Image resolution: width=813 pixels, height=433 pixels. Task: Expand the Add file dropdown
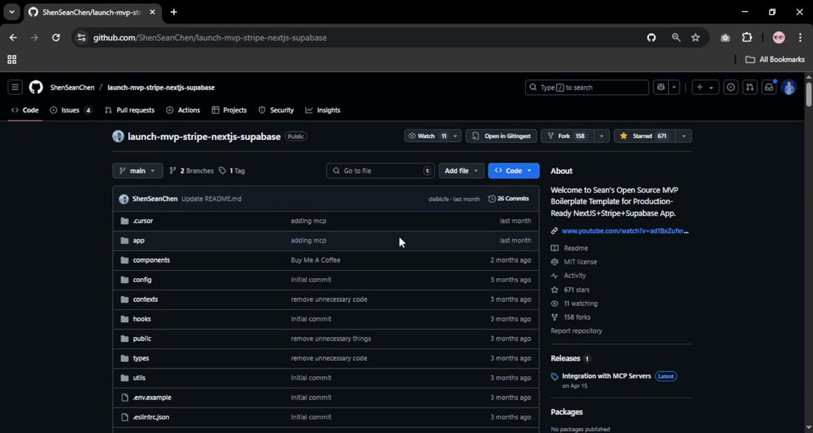pos(461,171)
